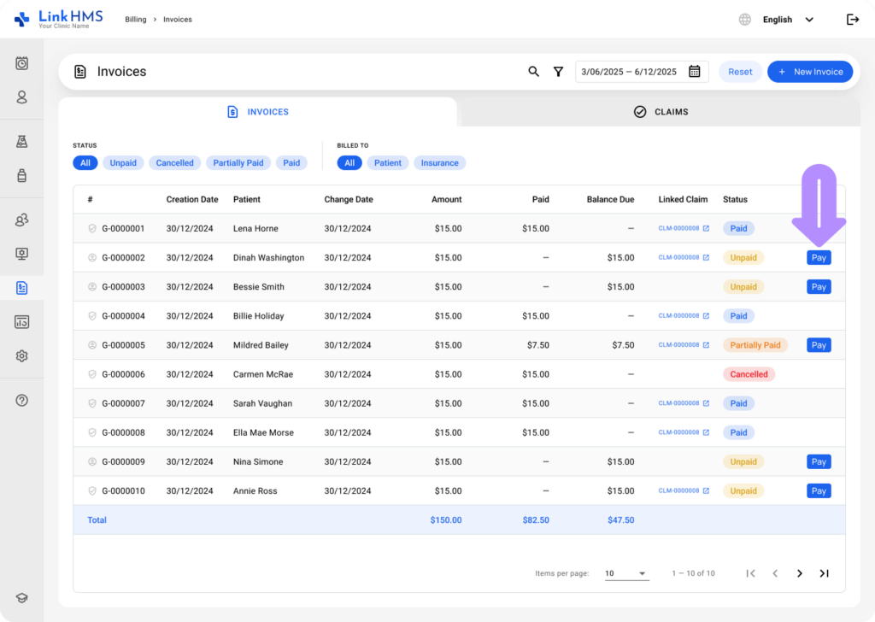
Task: Filter status by Paid chip
Action: [x=291, y=163]
